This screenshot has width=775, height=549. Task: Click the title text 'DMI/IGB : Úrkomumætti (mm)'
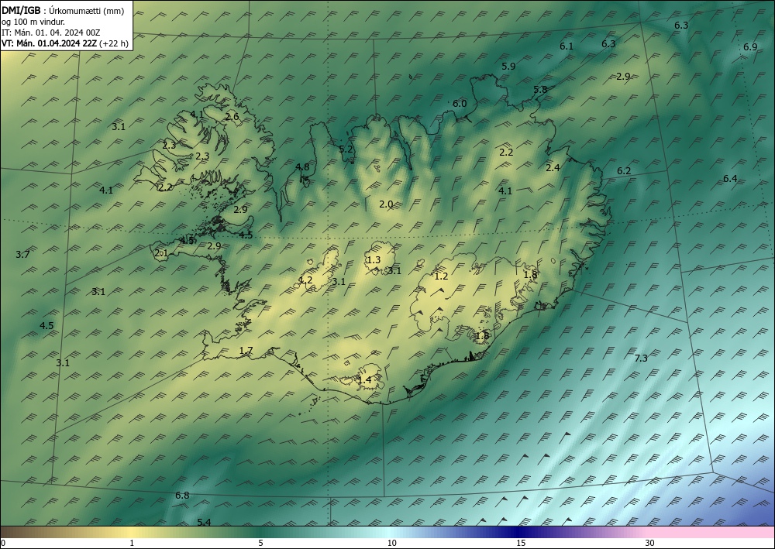[63, 11]
